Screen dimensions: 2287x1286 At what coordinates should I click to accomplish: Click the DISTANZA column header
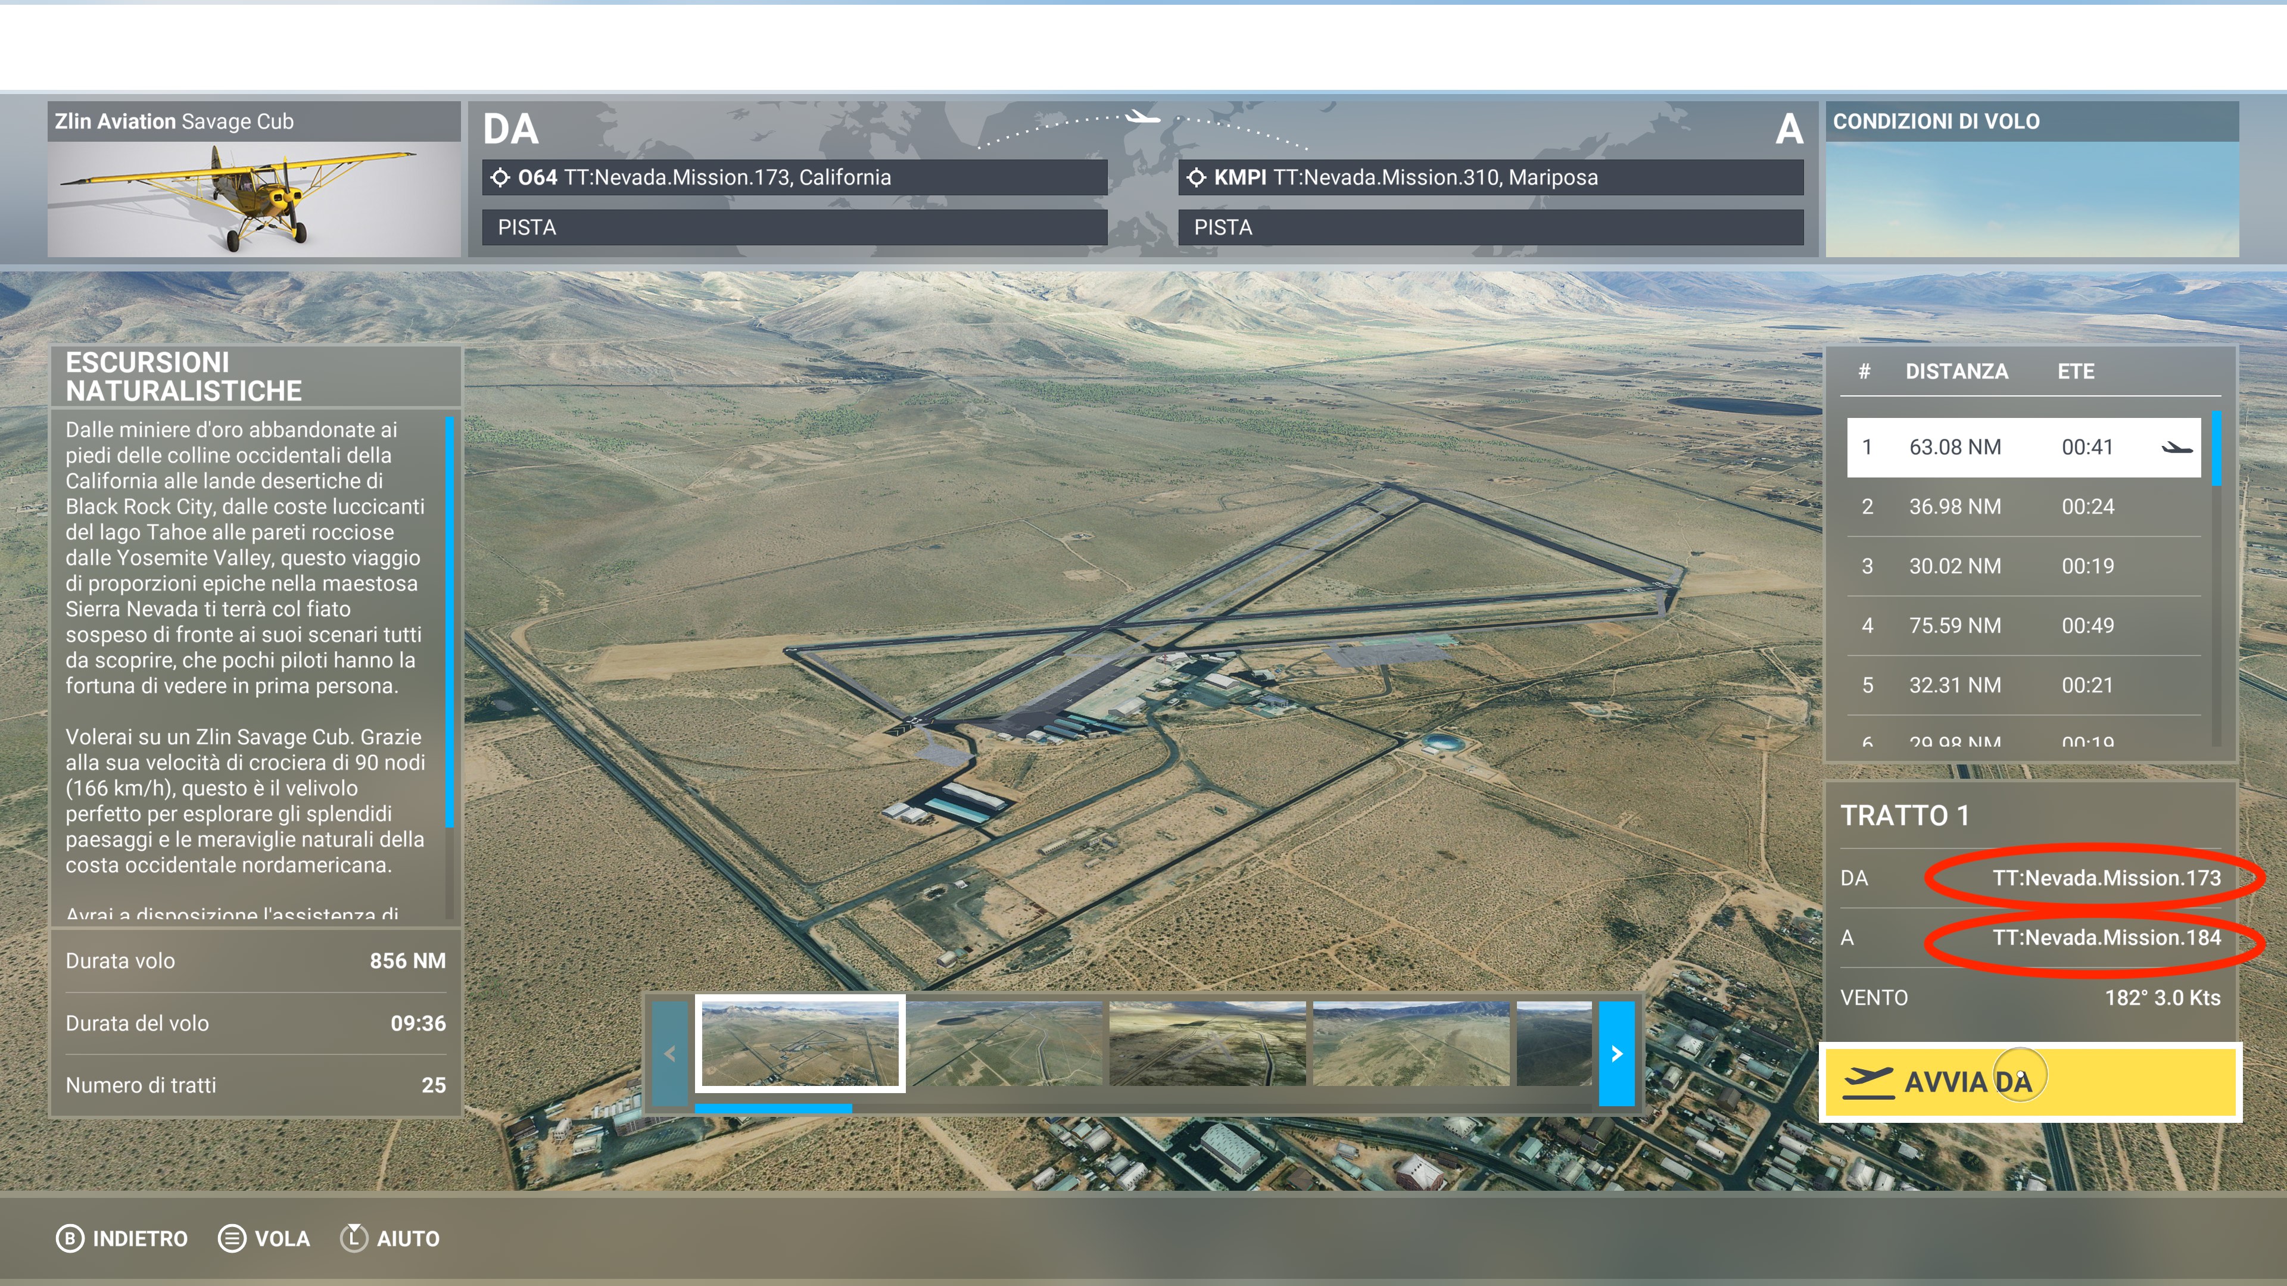click(x=1956, y=371)
